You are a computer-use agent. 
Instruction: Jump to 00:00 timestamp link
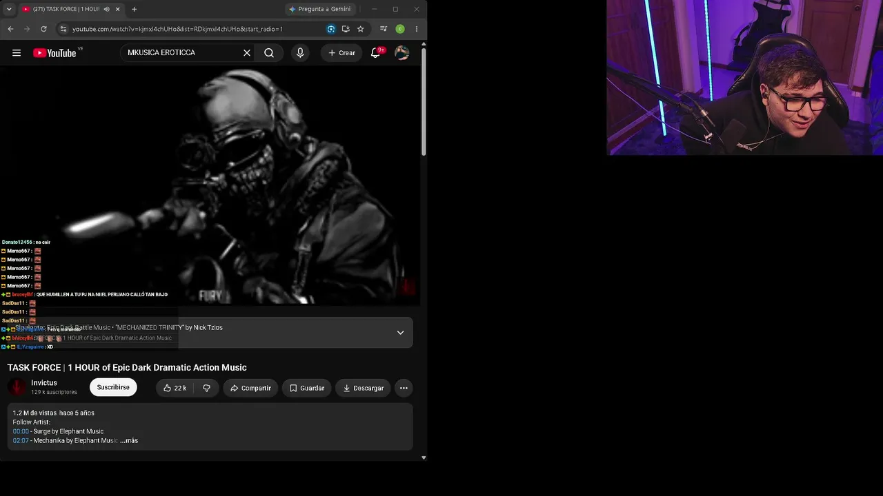[21, 431]
